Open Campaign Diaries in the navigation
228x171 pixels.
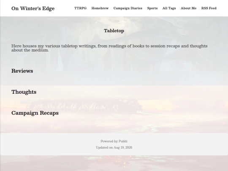click(x=128, y=8)
